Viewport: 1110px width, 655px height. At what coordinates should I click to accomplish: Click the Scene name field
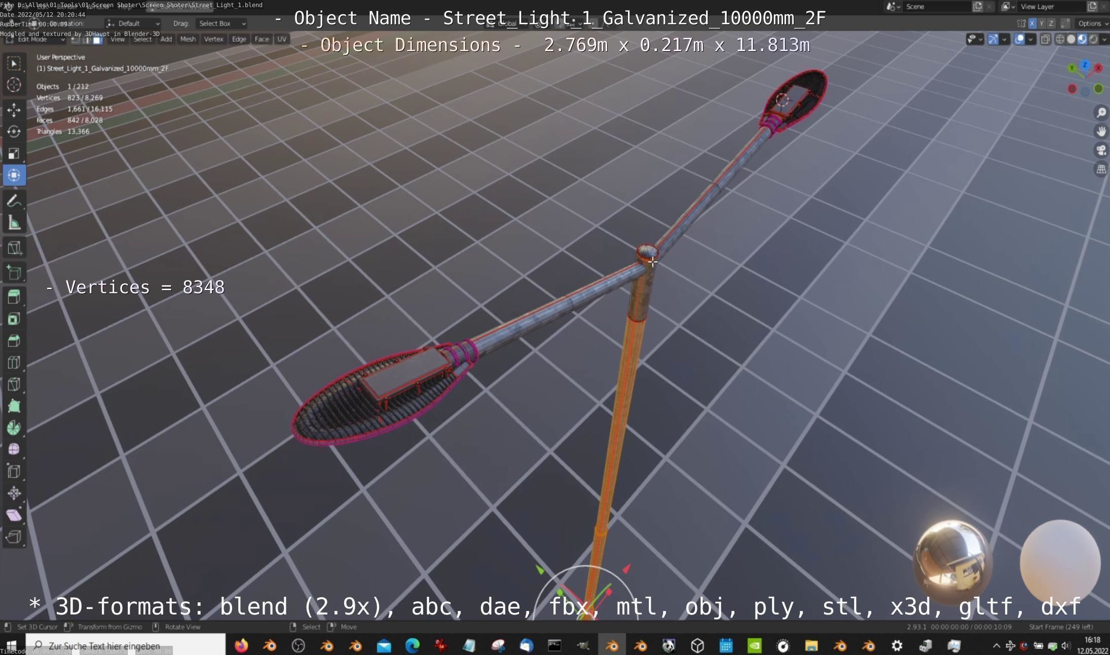point(936,7)
